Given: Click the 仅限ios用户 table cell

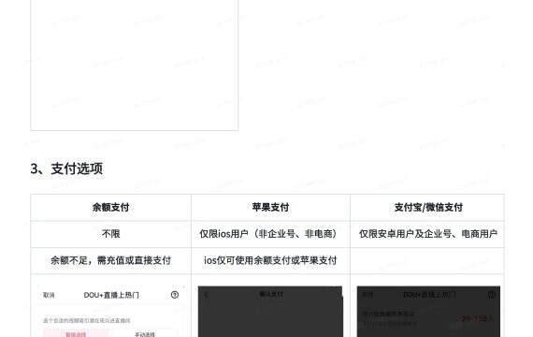Looking at the screenshot, I should [270, 234].
